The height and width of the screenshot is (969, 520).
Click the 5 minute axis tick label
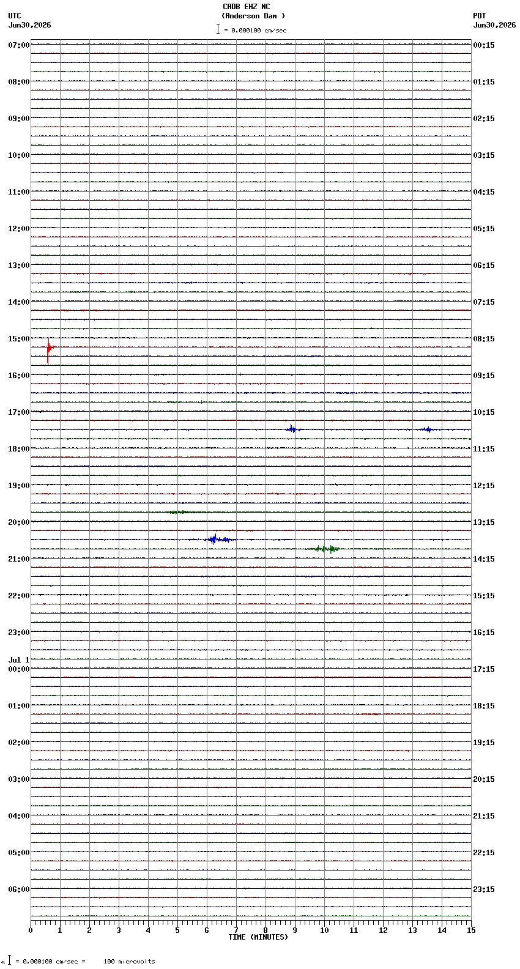(x=177, y=930)
